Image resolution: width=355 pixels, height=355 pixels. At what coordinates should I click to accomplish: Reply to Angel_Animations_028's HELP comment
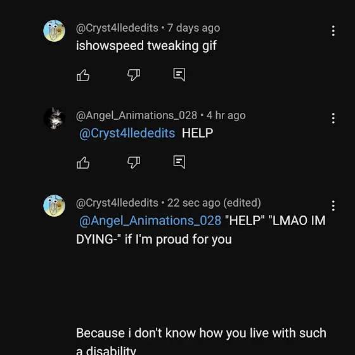pyautogui.click(x=179, y=162)
